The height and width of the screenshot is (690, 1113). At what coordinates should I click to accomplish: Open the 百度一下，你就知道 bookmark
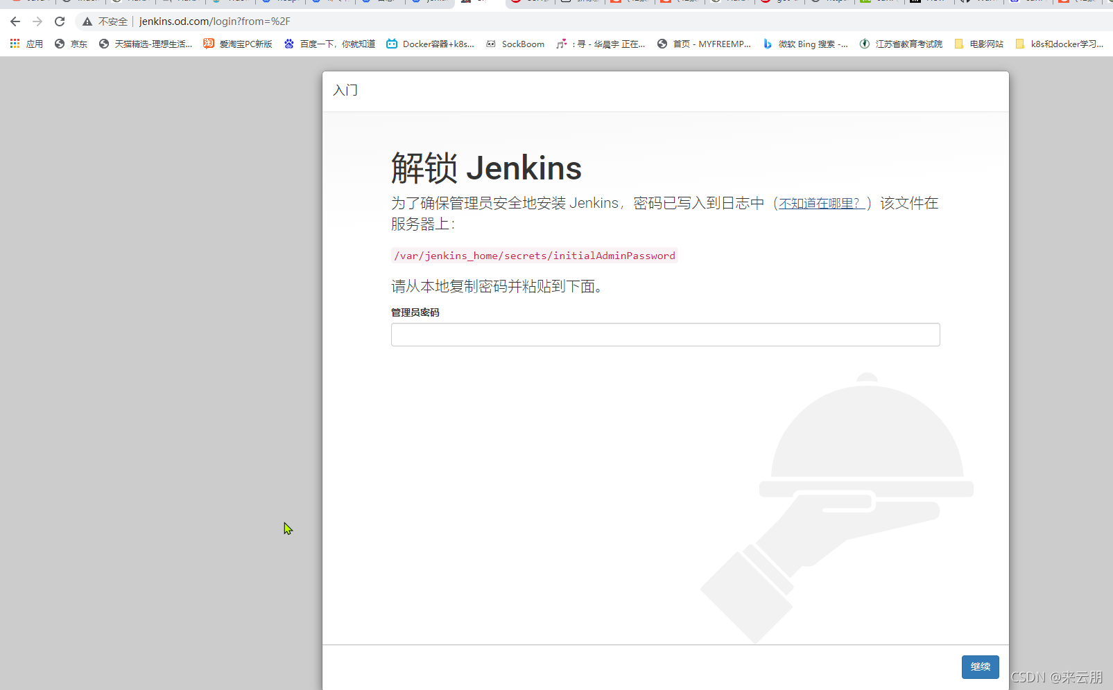click(x=329, y=44)
